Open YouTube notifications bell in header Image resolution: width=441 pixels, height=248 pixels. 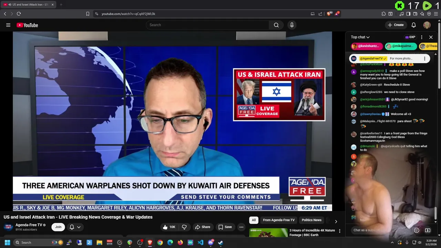coord(414,25)
